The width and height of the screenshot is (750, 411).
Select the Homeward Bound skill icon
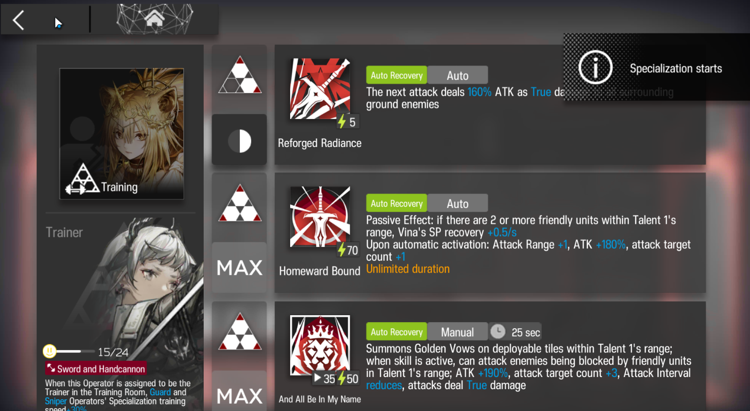[x=320, y=217]
